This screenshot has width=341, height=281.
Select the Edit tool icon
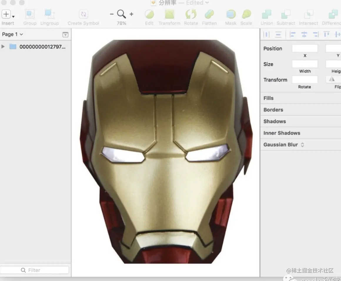[149, 14]
